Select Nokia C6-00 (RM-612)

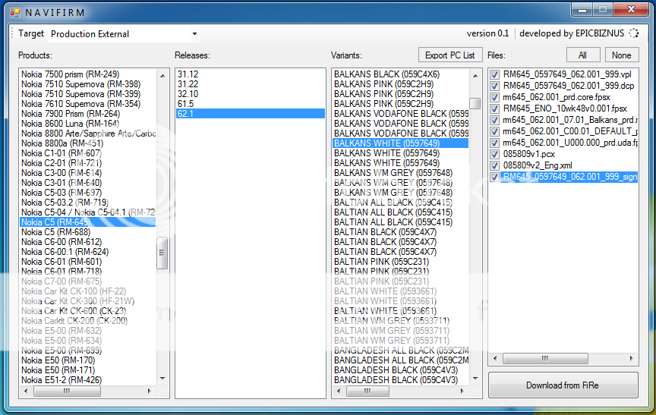(x=88, y=241)
